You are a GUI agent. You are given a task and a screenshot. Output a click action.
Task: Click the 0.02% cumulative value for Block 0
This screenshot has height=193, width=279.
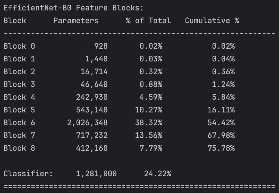point(223,46)
